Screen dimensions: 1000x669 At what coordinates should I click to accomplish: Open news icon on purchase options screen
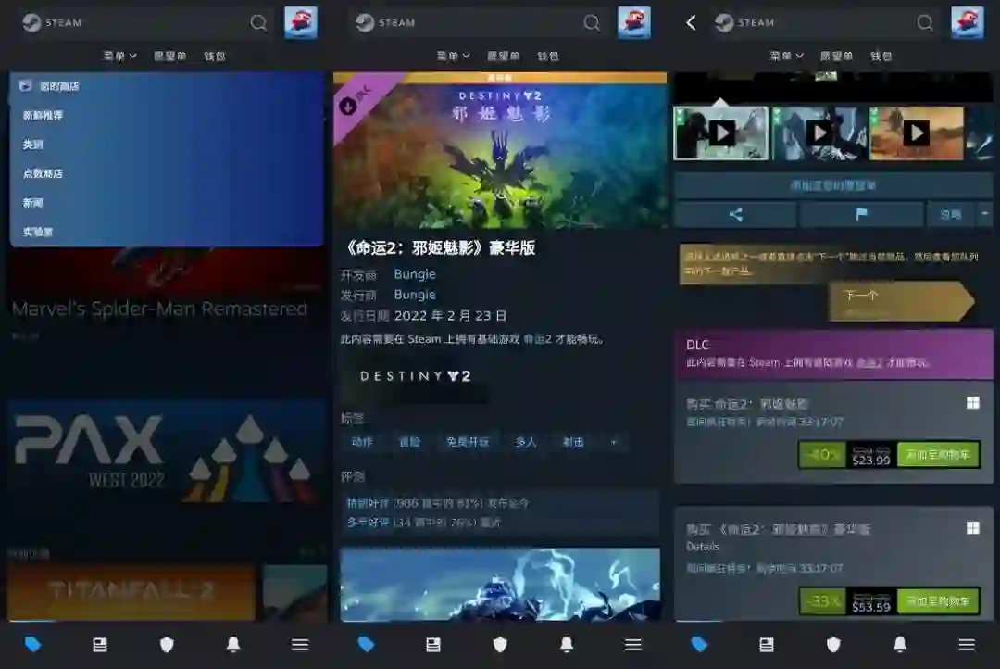(x=767, y=645)
